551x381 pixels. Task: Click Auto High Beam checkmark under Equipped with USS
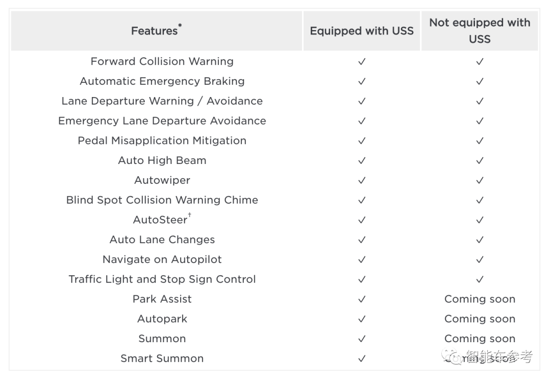[362, 160]
